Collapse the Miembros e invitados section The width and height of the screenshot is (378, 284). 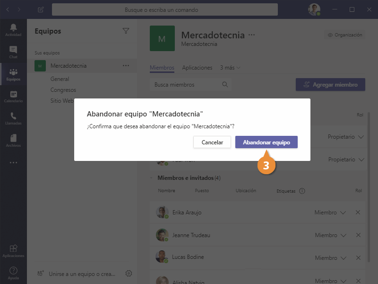click(x=152, y=178)
